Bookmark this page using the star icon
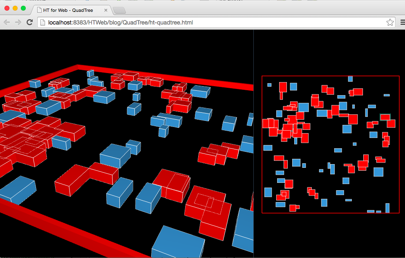This screenshot has height=258, width=405. pyautogui.click(x=390, y=22)
